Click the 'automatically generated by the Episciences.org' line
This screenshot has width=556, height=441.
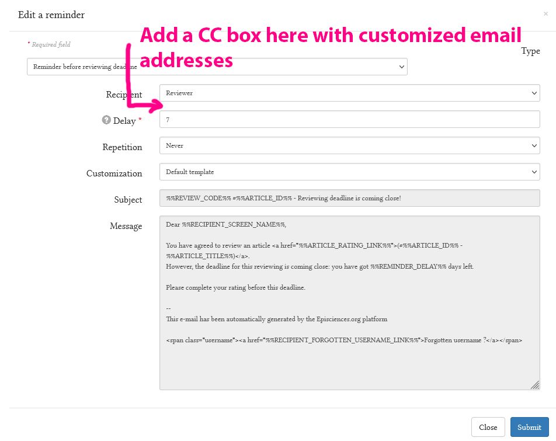[277, 319]
